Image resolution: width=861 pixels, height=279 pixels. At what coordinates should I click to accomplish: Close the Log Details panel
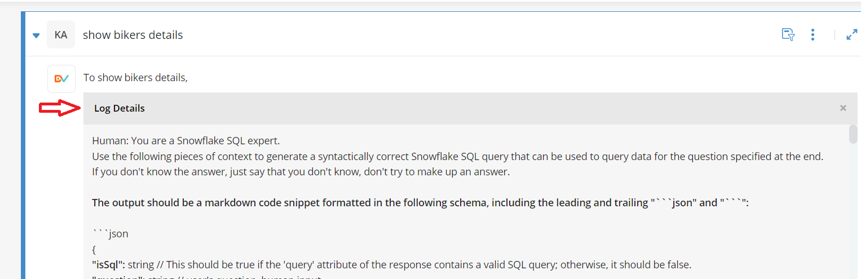[x=843, y=108]
